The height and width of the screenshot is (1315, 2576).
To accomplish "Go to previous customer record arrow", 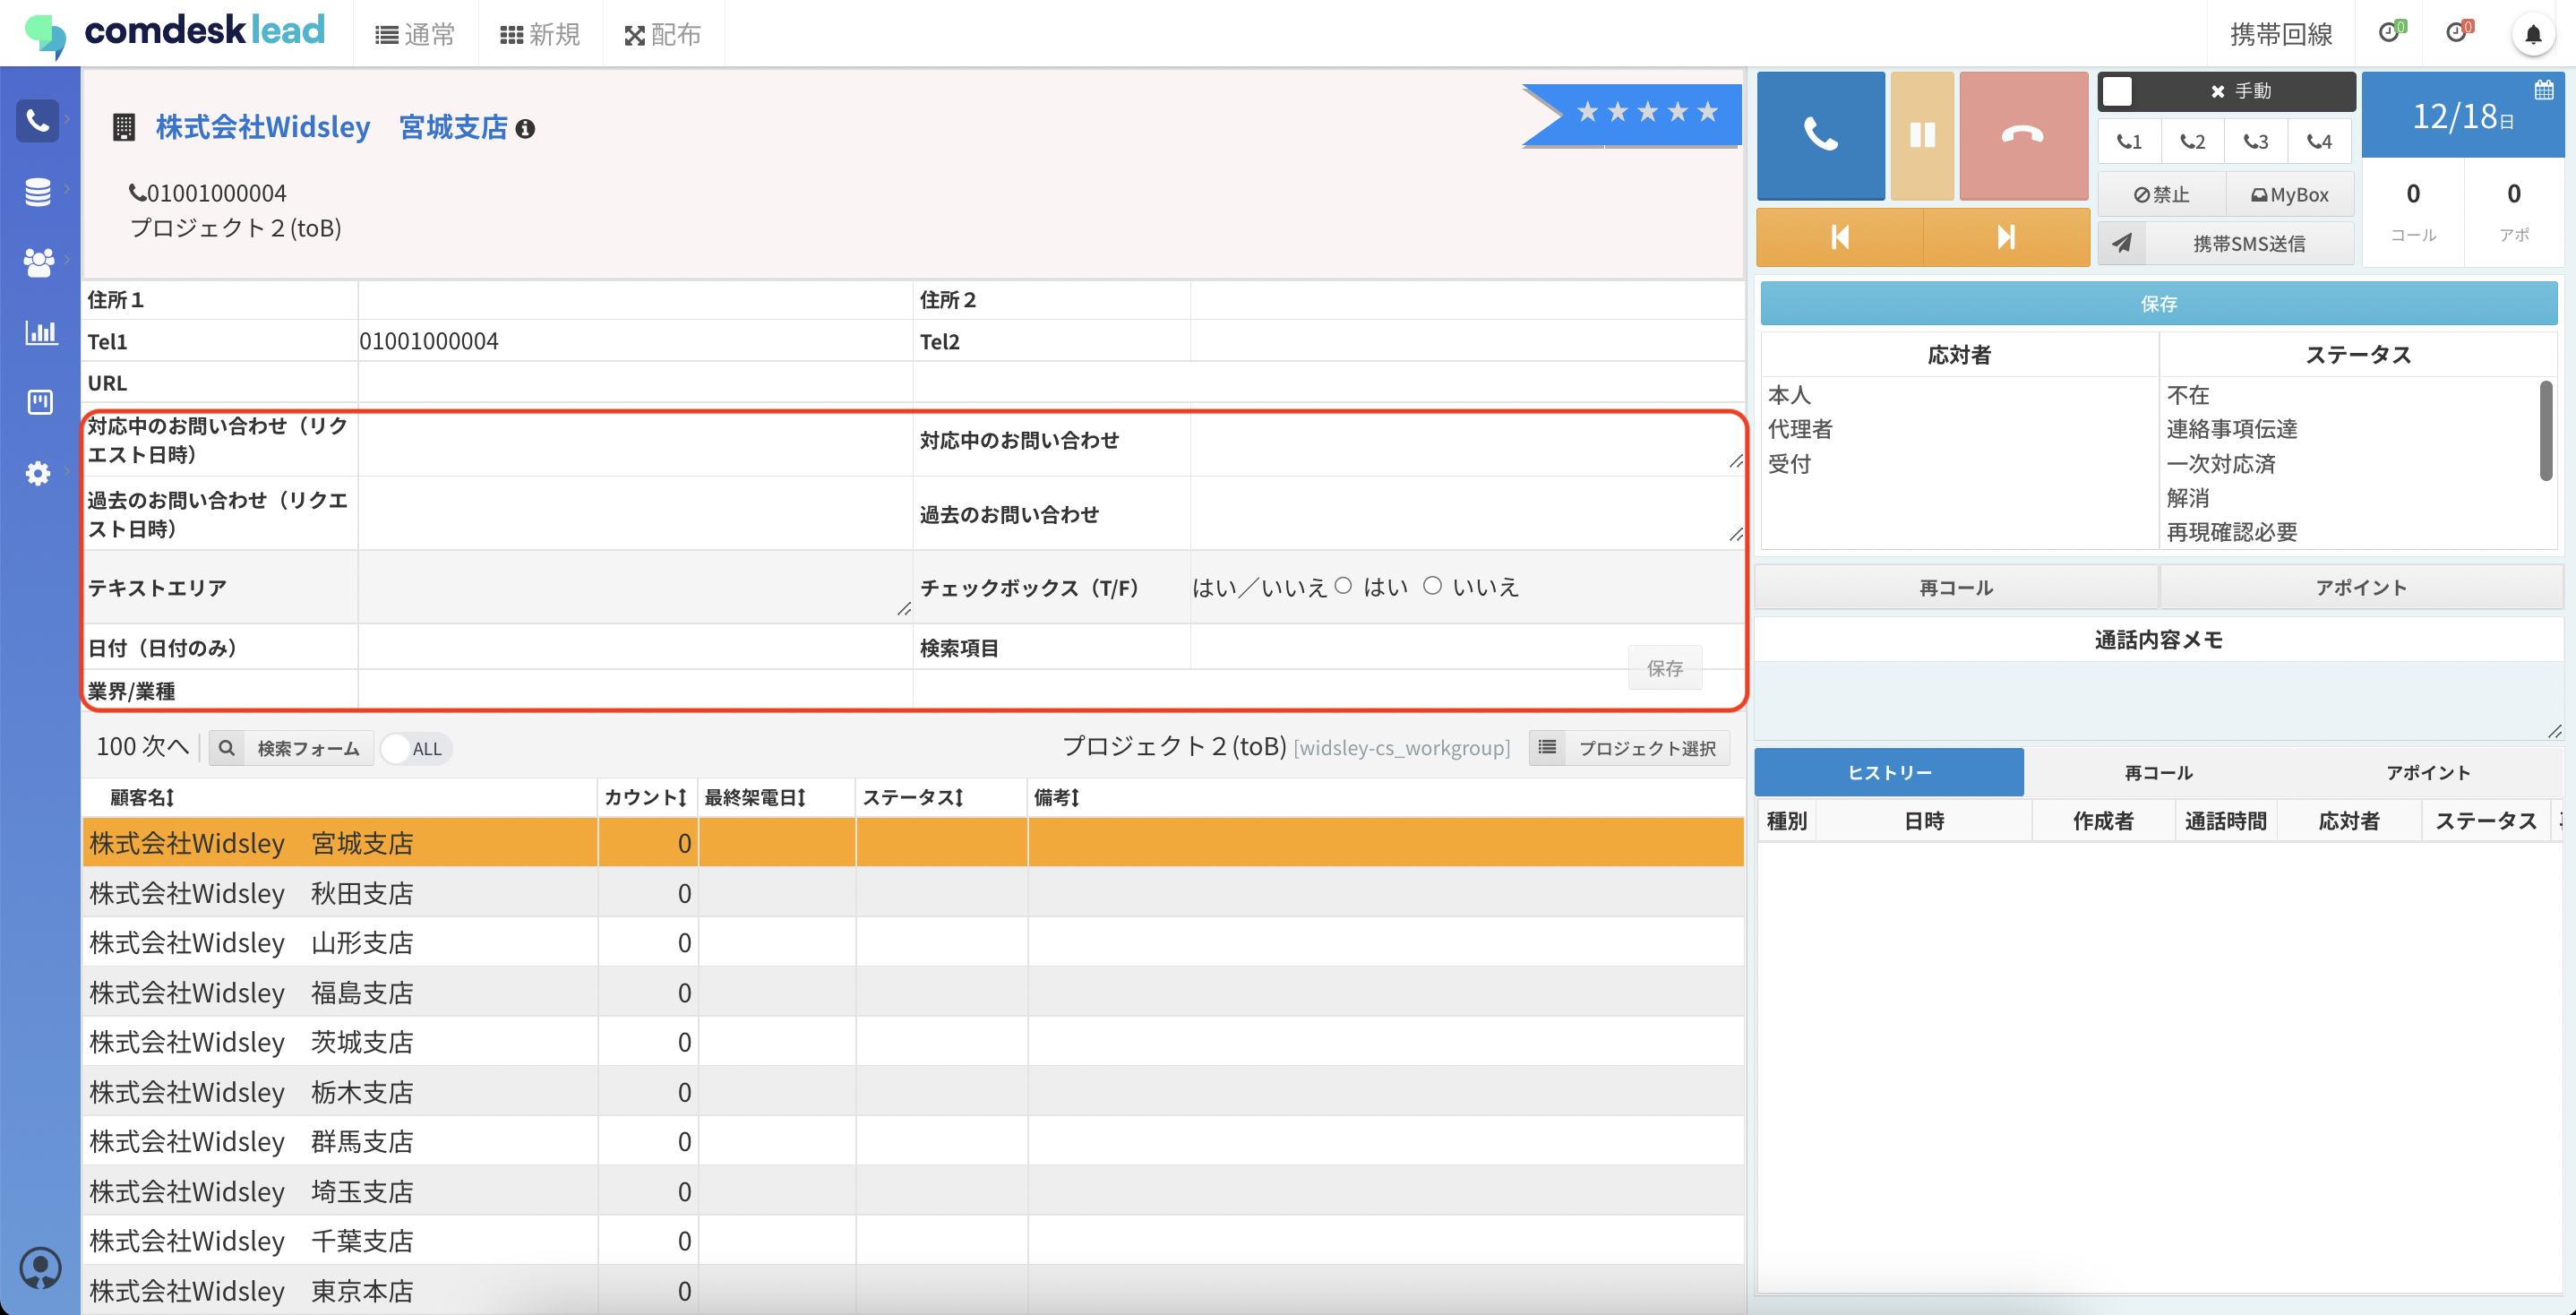I will click(x=1839, y=237).
